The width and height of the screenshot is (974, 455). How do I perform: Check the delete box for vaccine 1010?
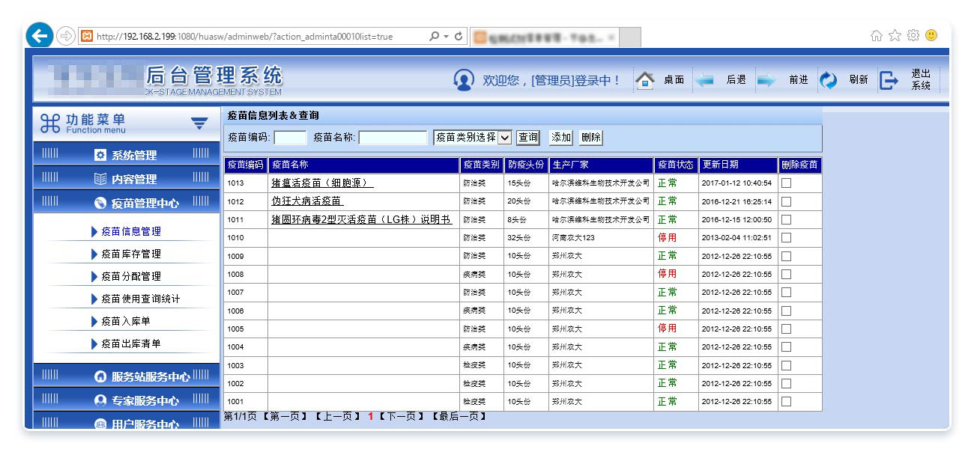pyautogui.click(x=786, y=238)
